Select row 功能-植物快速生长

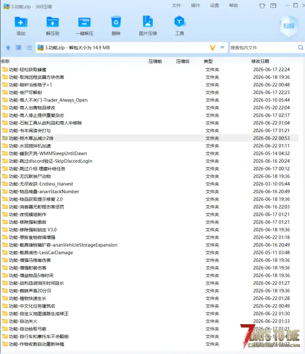(x=150, y=298)
